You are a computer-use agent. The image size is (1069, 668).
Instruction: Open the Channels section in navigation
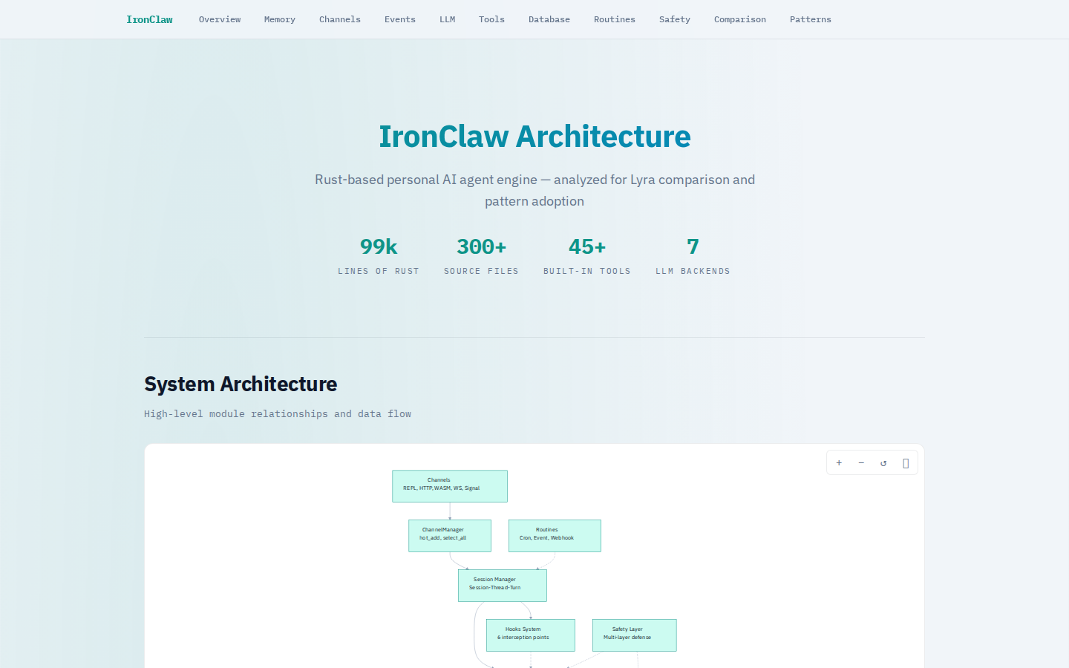pyautogui.click(x=339, y=19)
